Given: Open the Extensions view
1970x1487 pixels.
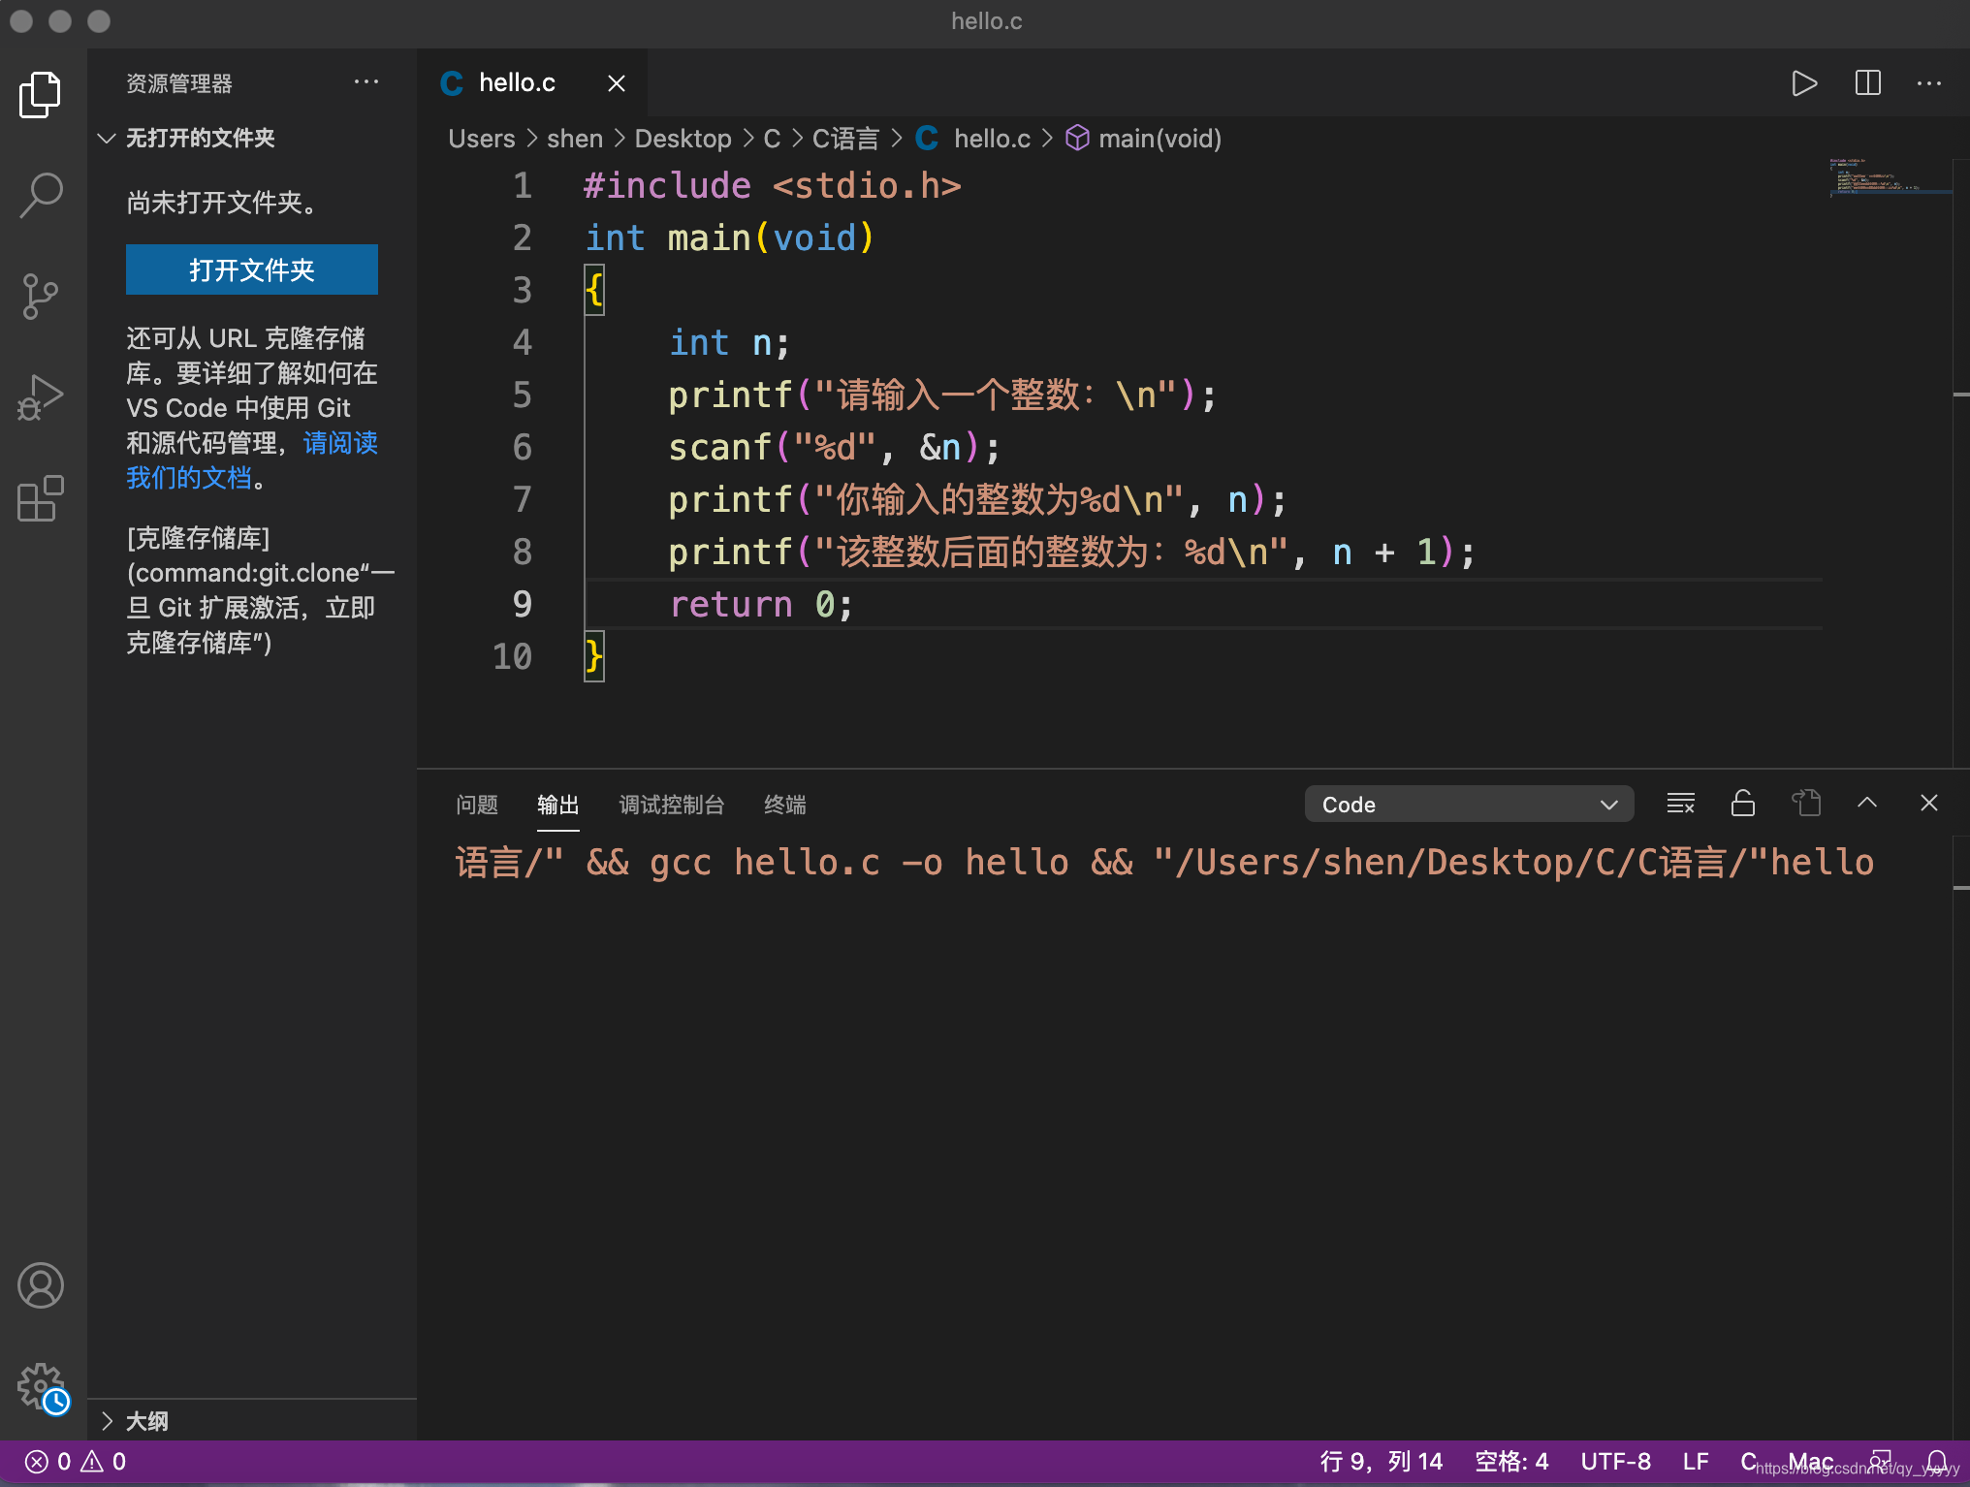Looking at the screenshot, I should pyautogui.click(x=41, y=498).
